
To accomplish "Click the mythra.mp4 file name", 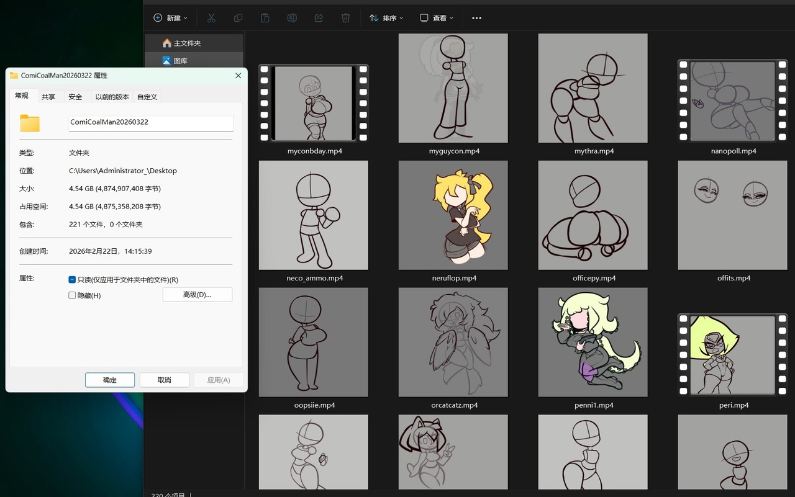I will (x=594, y=151).
